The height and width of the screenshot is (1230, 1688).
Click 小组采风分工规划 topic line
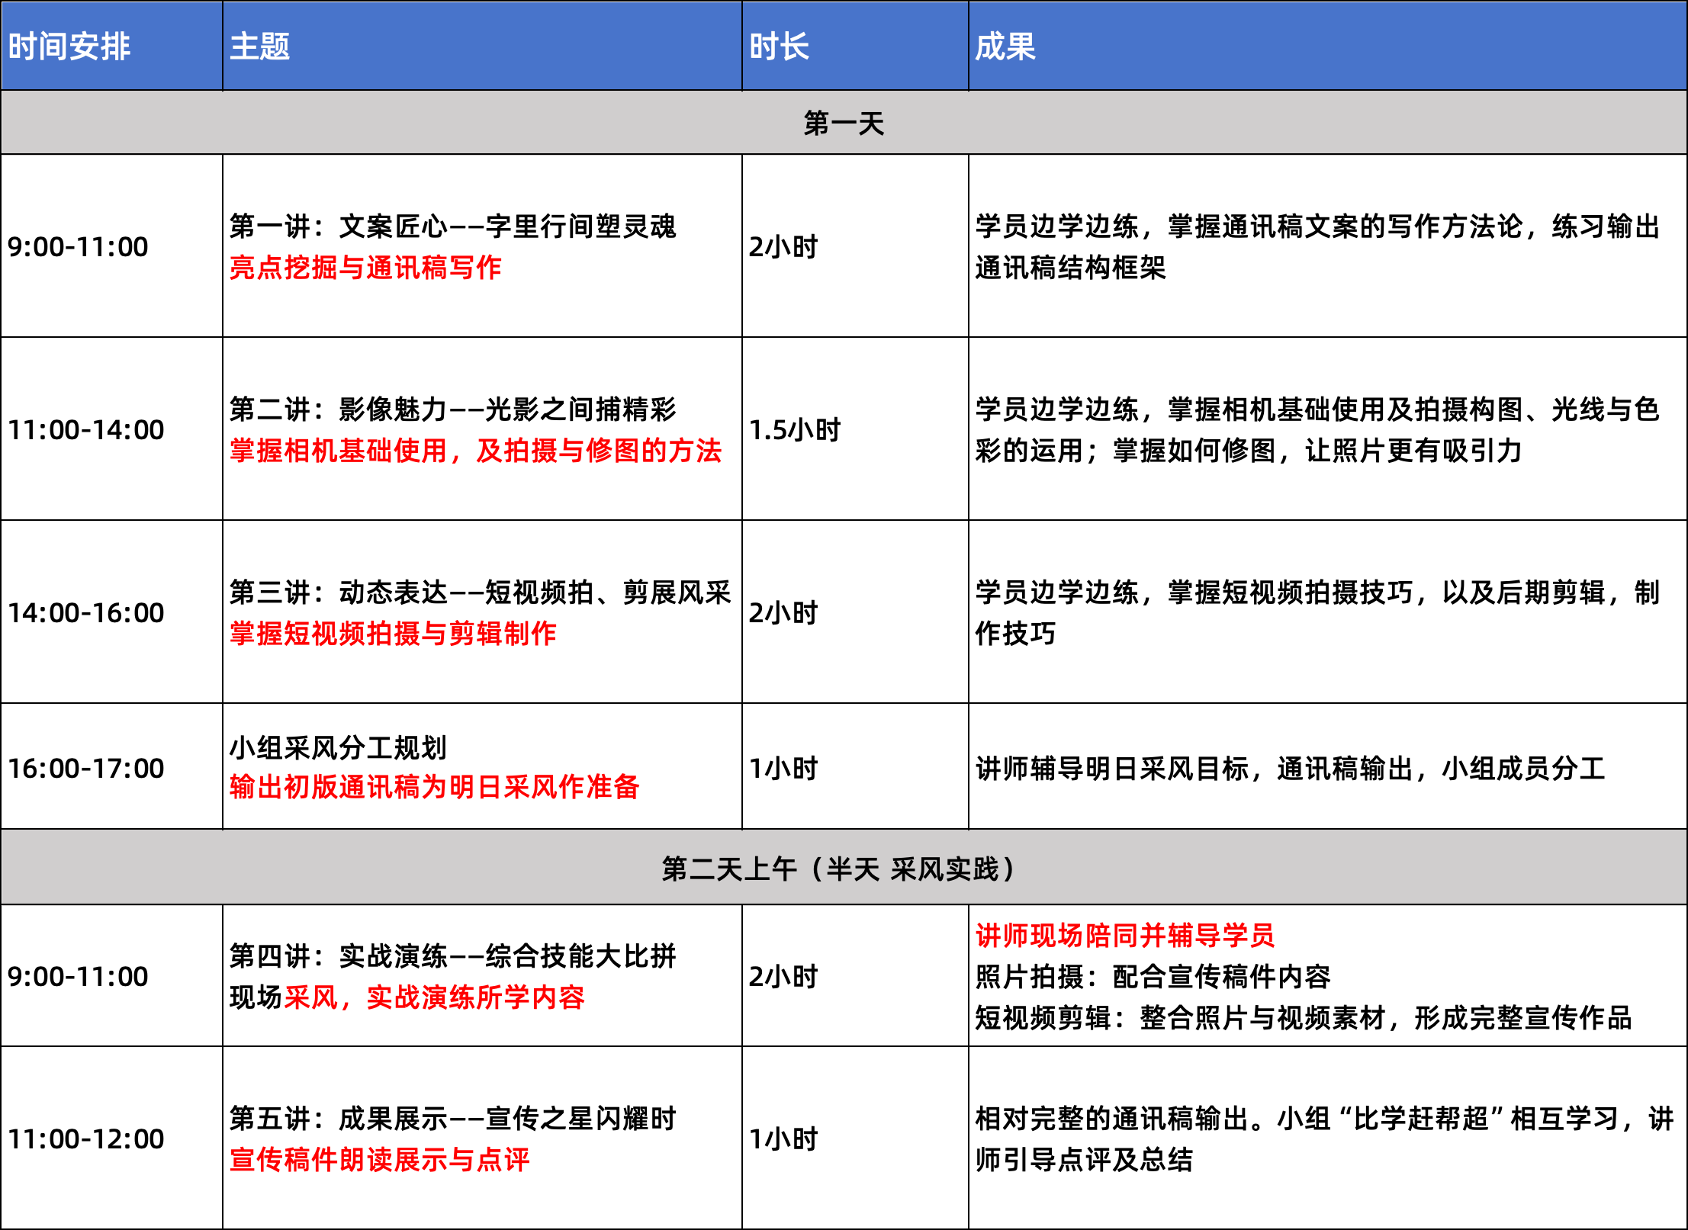tap(338, 747)
